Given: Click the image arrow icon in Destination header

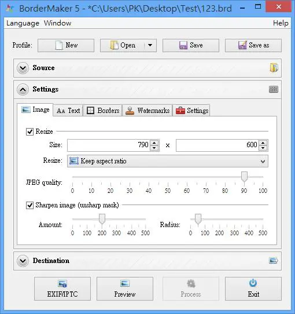Looking at the screenshot, I should click(x=274, y=261).
